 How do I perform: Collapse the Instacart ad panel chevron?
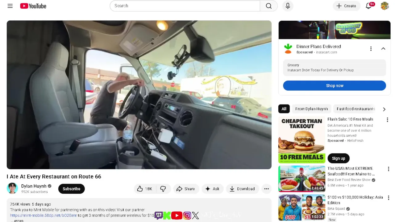383,49
